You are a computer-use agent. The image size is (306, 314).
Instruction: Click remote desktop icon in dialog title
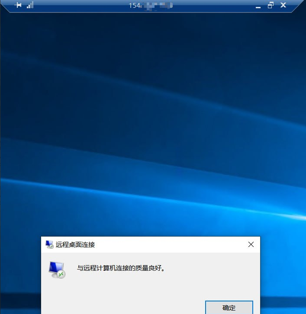(x=49, y=244)
